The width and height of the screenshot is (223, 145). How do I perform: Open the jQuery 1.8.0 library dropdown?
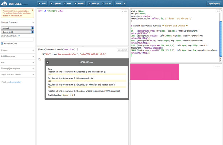pyautogui.click(x=17, y=32)
